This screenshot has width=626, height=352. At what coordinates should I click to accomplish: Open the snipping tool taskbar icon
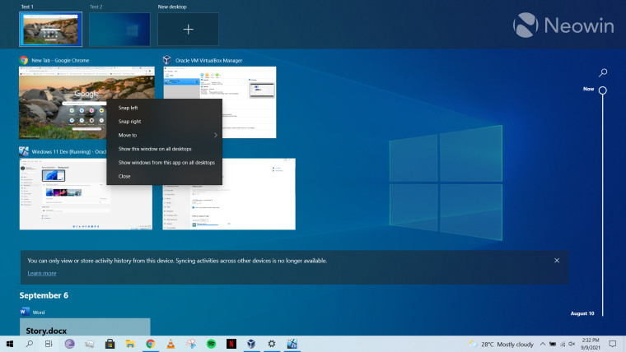tap(191, 344)
